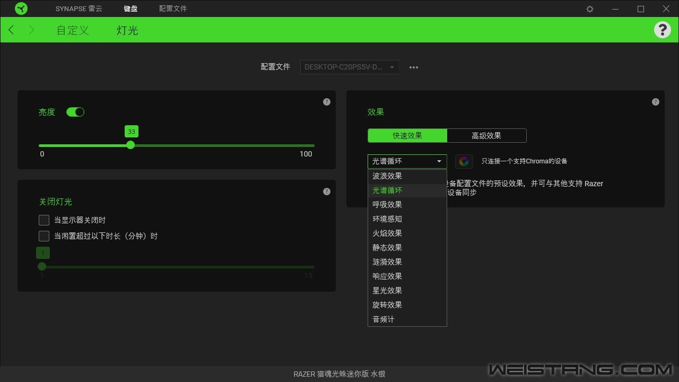This screenshot has width=679, height=382.
Task: Open the help question mark icon
Action: coord(662,30)
